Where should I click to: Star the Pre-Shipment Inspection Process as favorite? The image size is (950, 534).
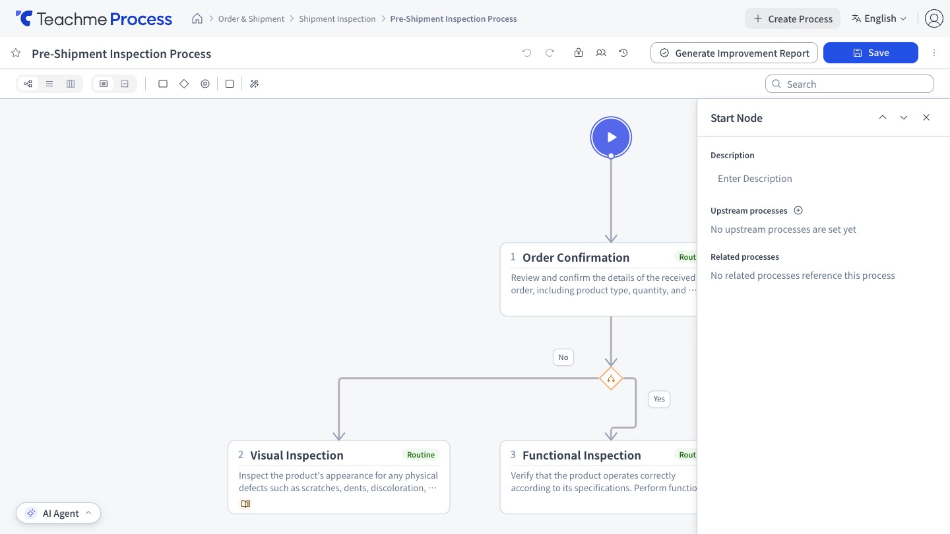16,53
